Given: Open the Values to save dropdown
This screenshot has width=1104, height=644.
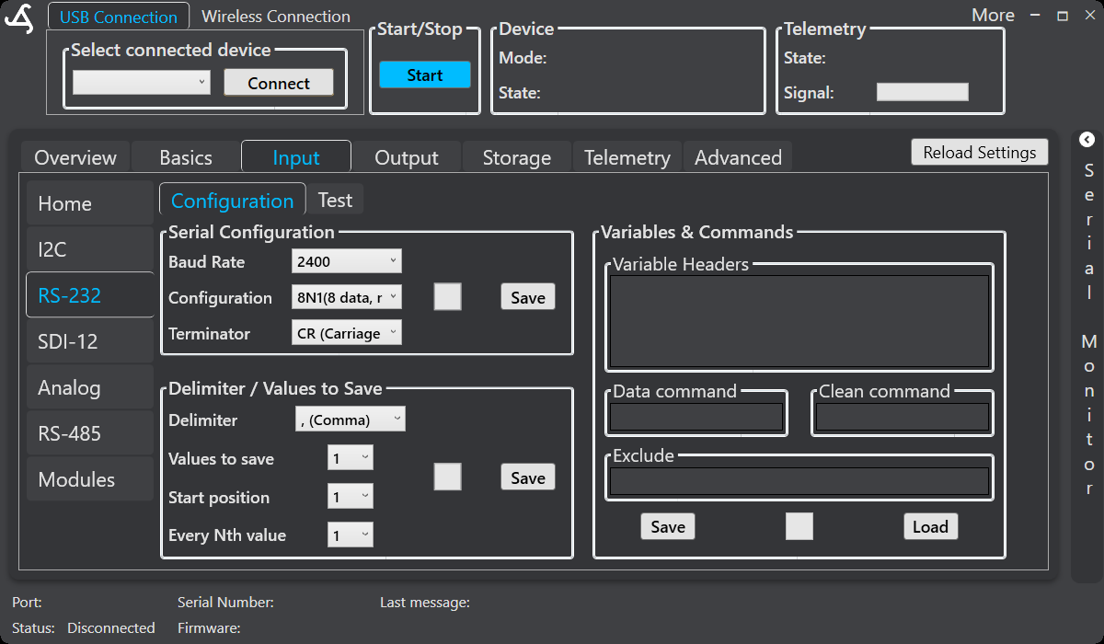Looking at the screenshot, I should [351, 458].
